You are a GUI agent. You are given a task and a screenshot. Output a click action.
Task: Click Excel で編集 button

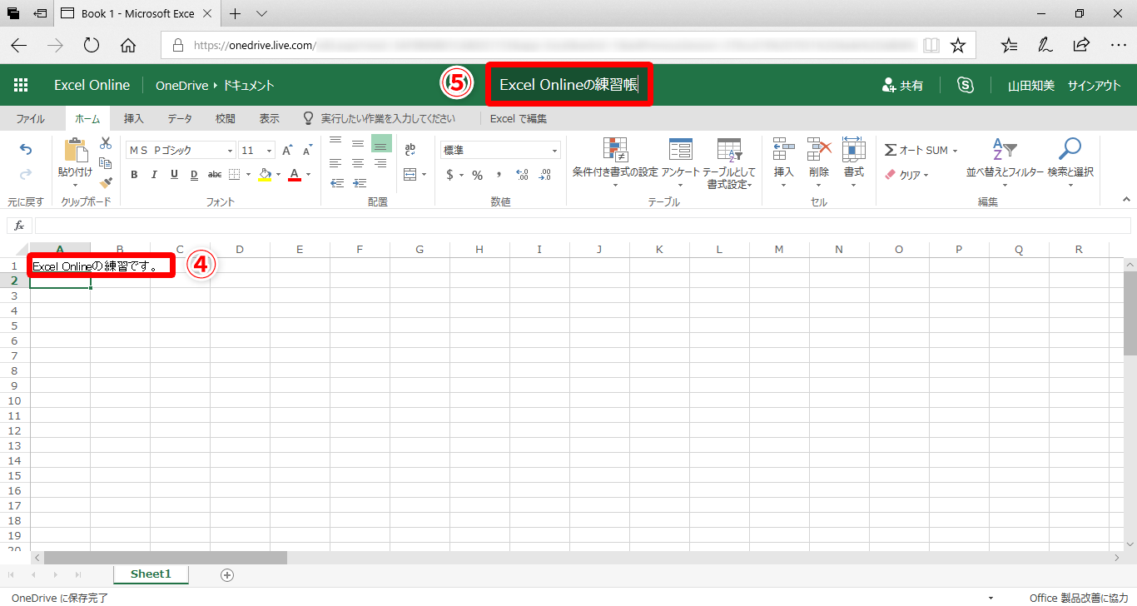click(x=519, y=119)
